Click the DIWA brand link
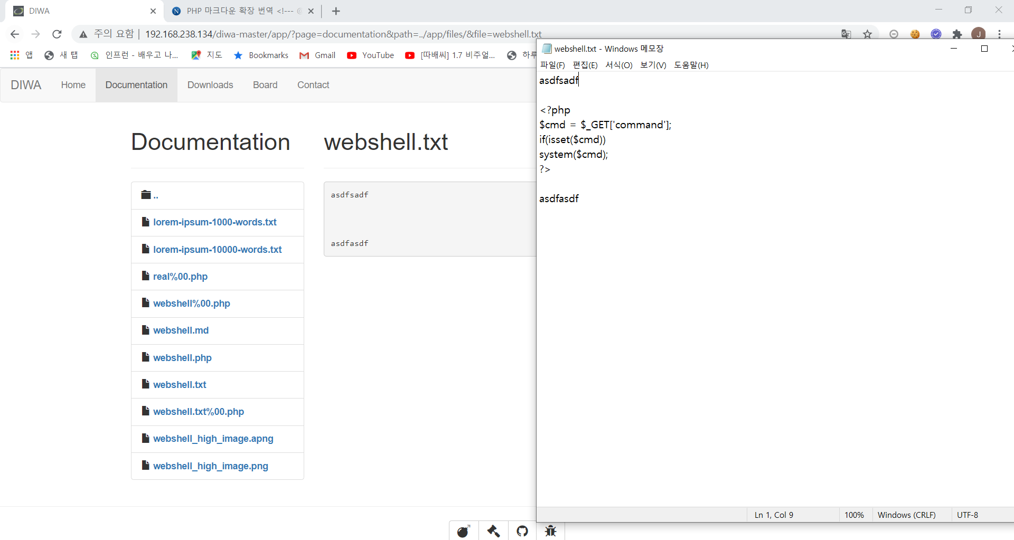The width and height of the screenshot is (1014, 540). pyautogui.click(x=26, y=85)
